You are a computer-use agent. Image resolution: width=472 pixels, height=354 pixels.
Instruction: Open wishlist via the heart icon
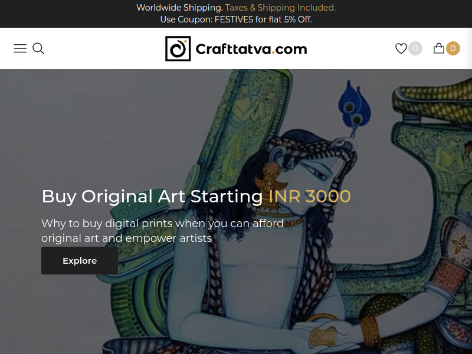point(401,48)
